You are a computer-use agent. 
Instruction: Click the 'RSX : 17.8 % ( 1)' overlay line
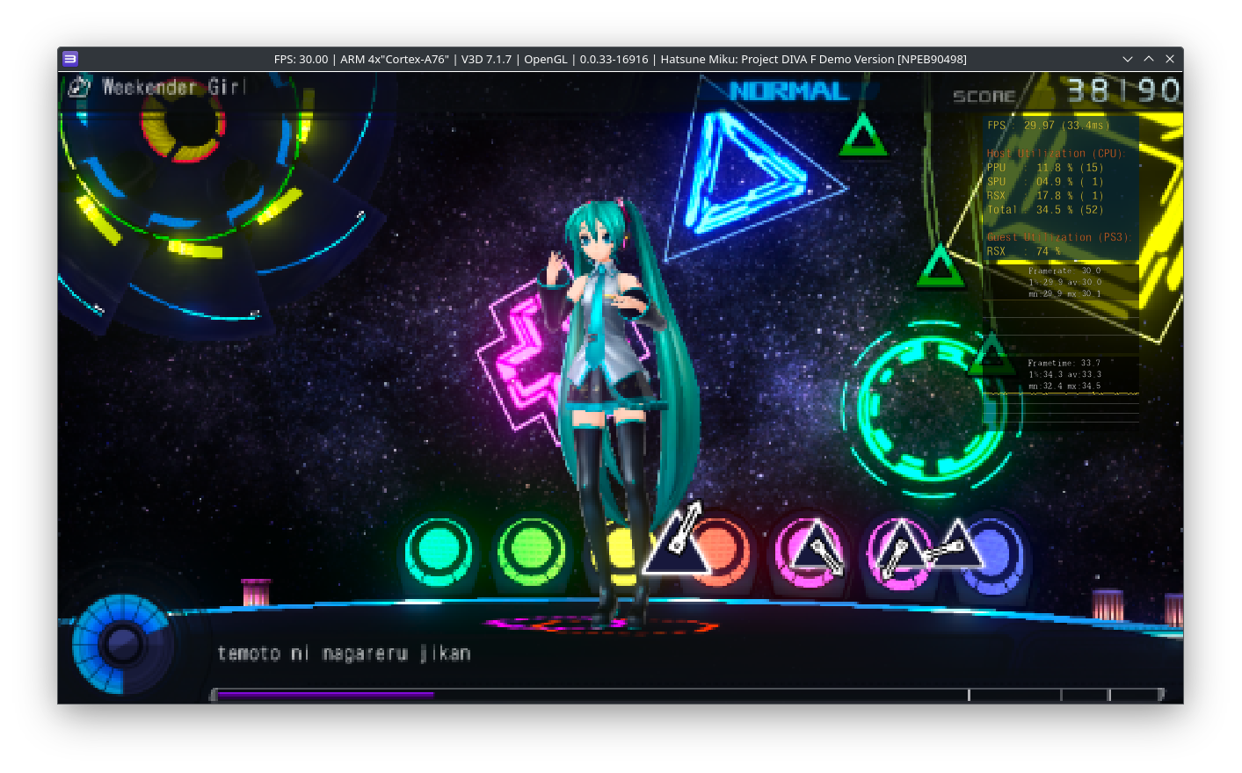(1044, 196)
